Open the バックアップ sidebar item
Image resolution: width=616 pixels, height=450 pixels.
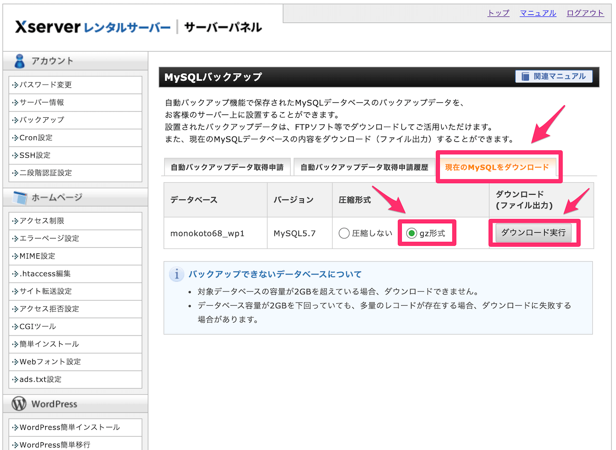pos(76,120)
